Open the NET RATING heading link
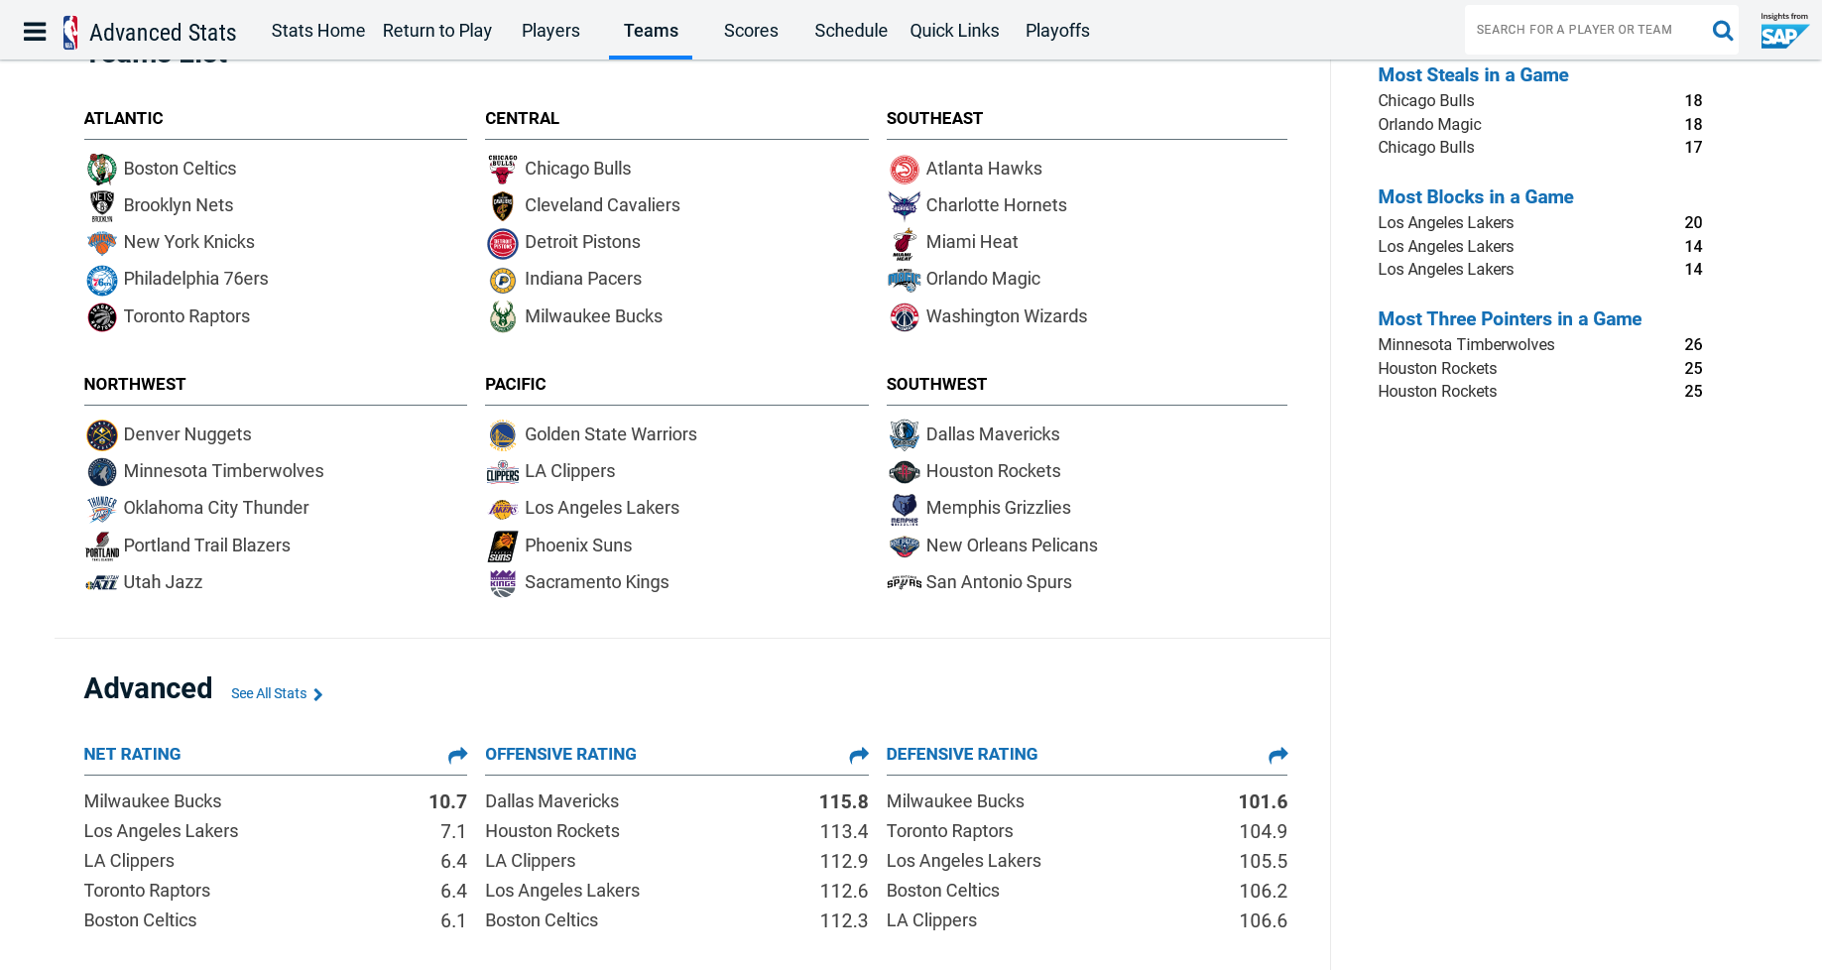The height and width of the screenshot is (970, 1822). pos(132,754)
